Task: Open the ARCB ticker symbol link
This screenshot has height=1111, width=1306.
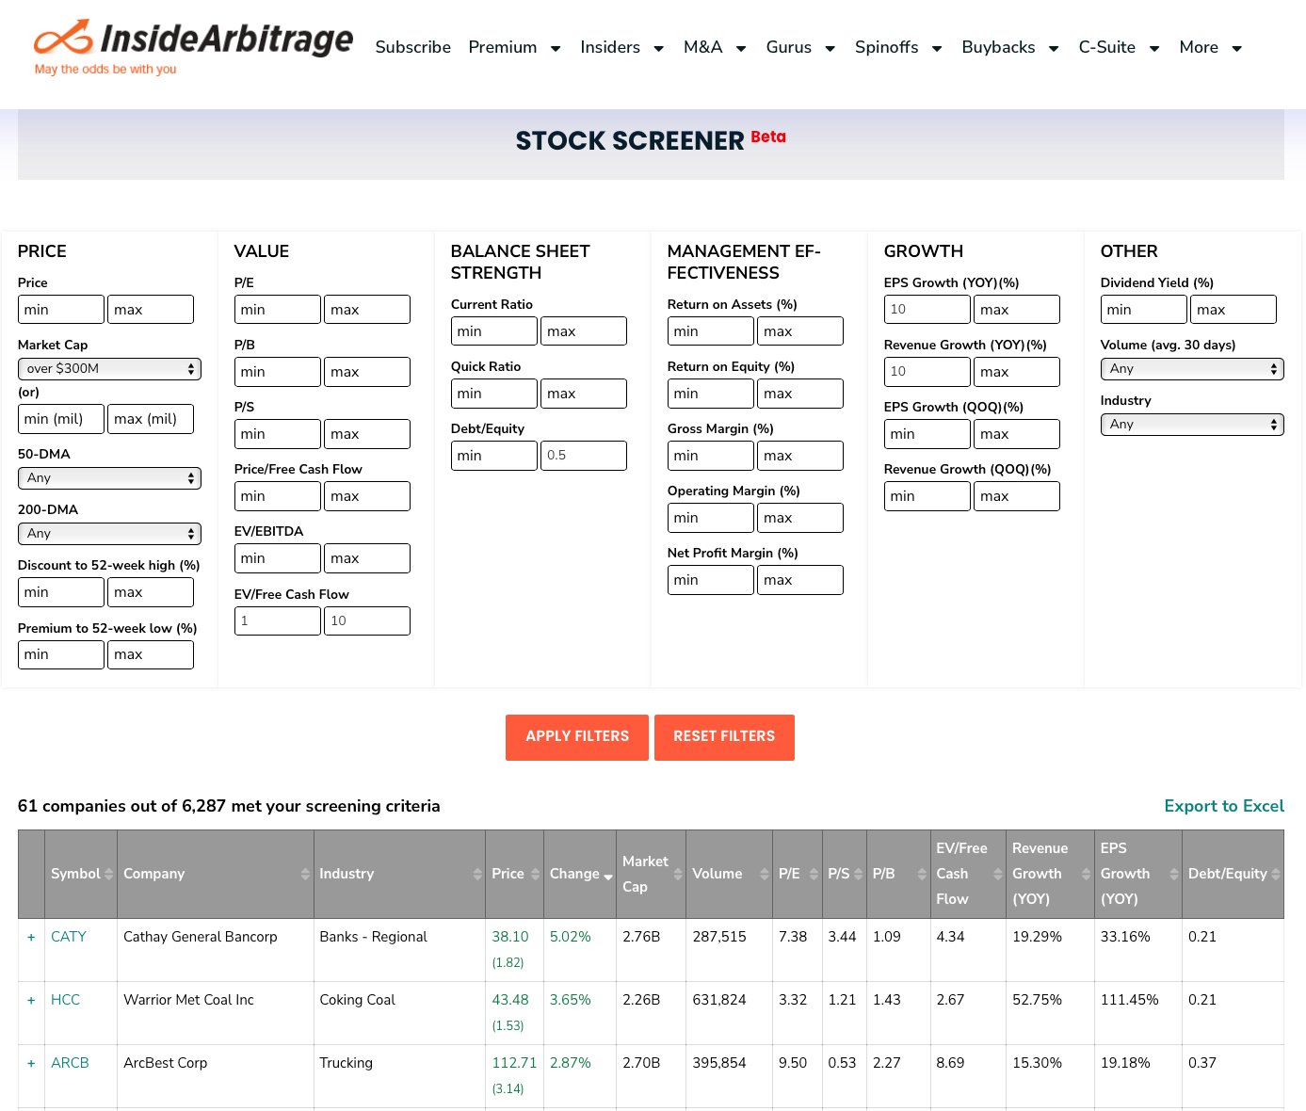Action: point(70,1063)
